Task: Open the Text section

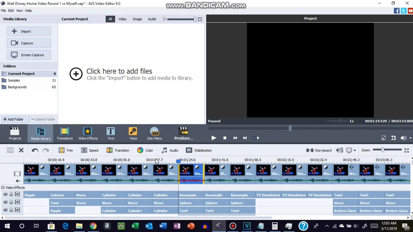Action: point(111,133)
